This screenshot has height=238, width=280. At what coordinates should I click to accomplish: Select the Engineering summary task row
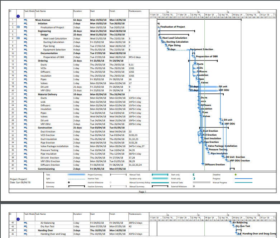click(x=44, y=31)
